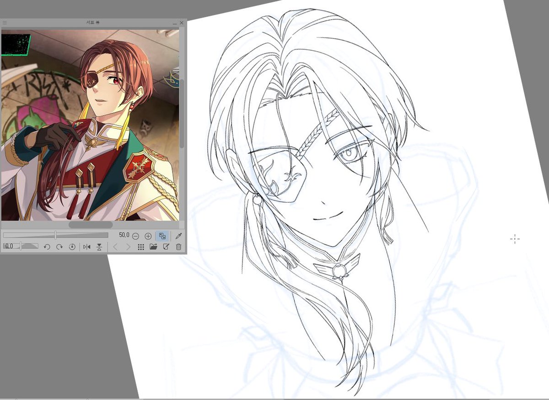The width and height of the screenshot is (549, 400).
Task: Click the Sub View horizontal scrollbar
Action: pos(91,225)
